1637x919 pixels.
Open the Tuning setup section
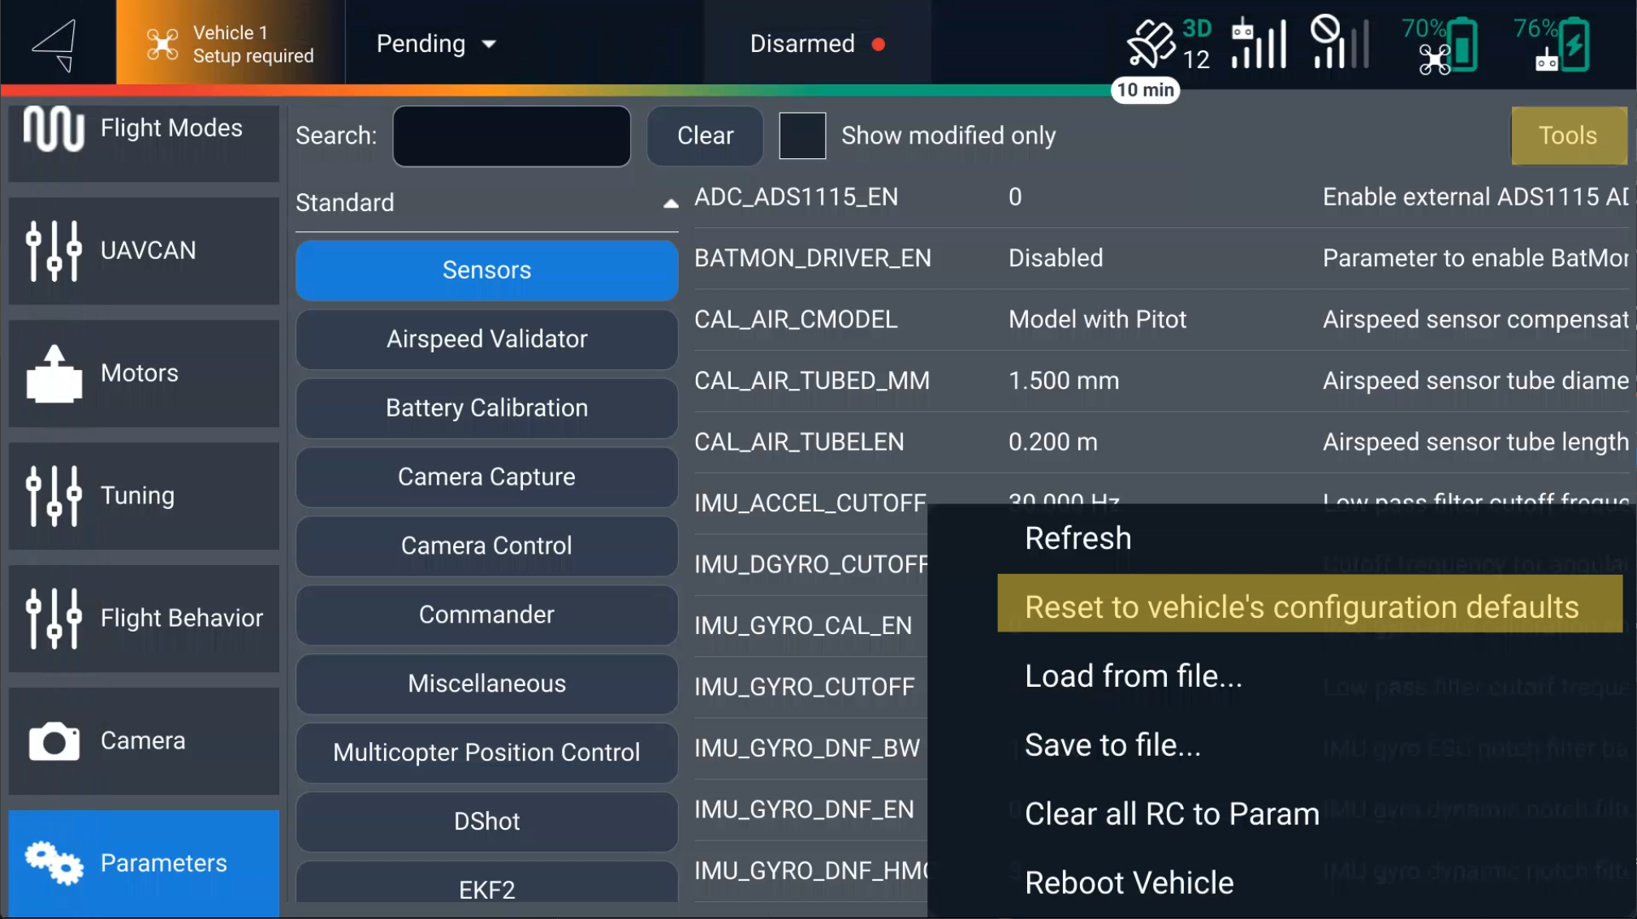[144, 495]
